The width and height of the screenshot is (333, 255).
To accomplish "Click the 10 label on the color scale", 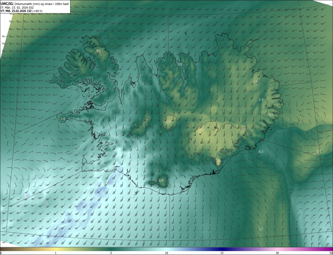I will pyautogui.click(x=166, y=253).
